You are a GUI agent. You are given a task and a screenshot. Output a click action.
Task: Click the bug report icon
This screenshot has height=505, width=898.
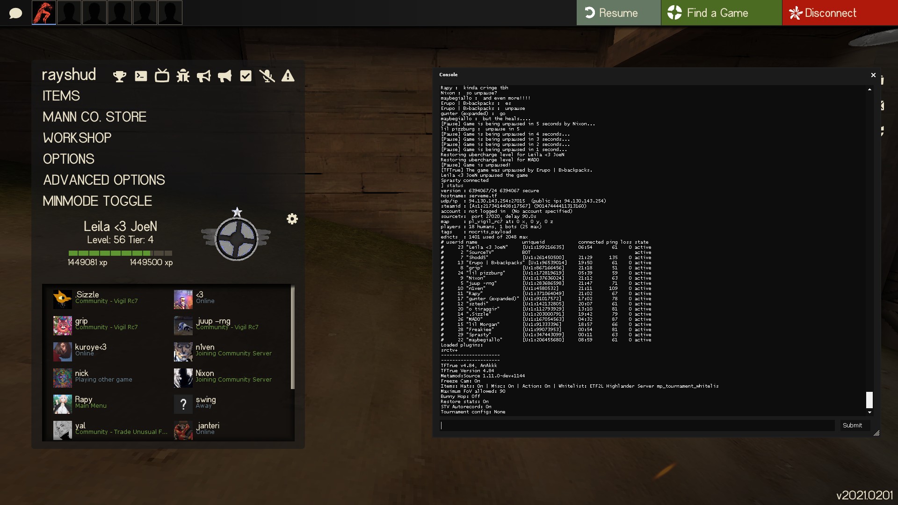click(x=183, y=76)
